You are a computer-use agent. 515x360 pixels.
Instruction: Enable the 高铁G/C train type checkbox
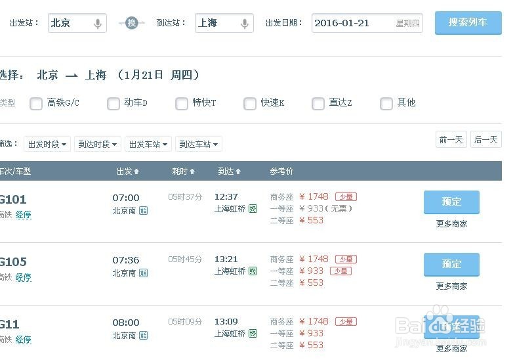click(36, 103)
